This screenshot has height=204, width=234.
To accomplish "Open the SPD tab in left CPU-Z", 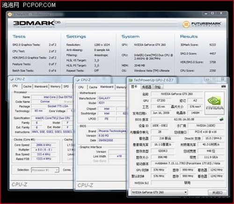I will (x=66, y=87).
